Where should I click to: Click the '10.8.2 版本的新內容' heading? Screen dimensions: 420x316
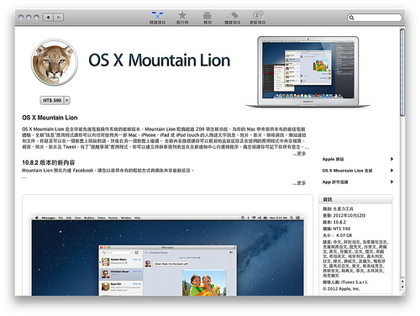(49, 162)
